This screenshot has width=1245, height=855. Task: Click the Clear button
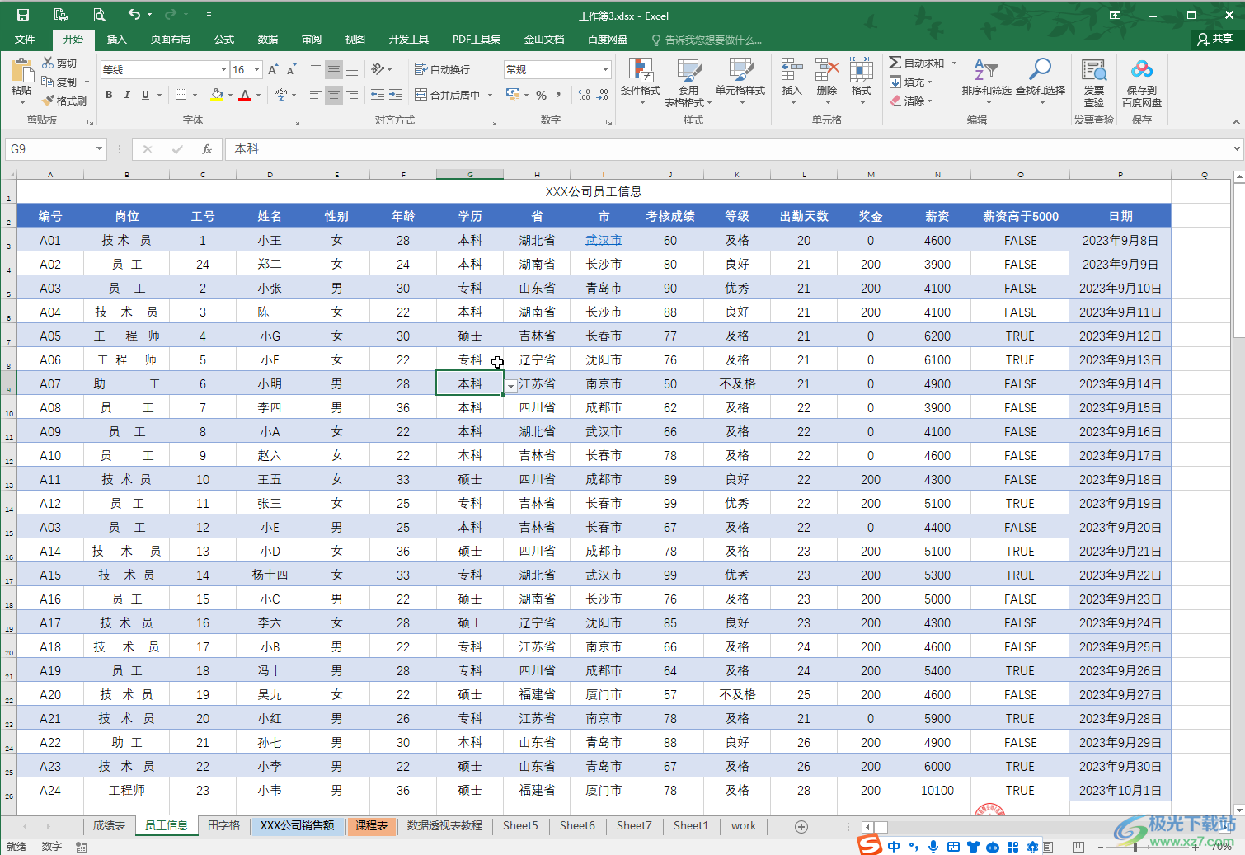(911, 101)
